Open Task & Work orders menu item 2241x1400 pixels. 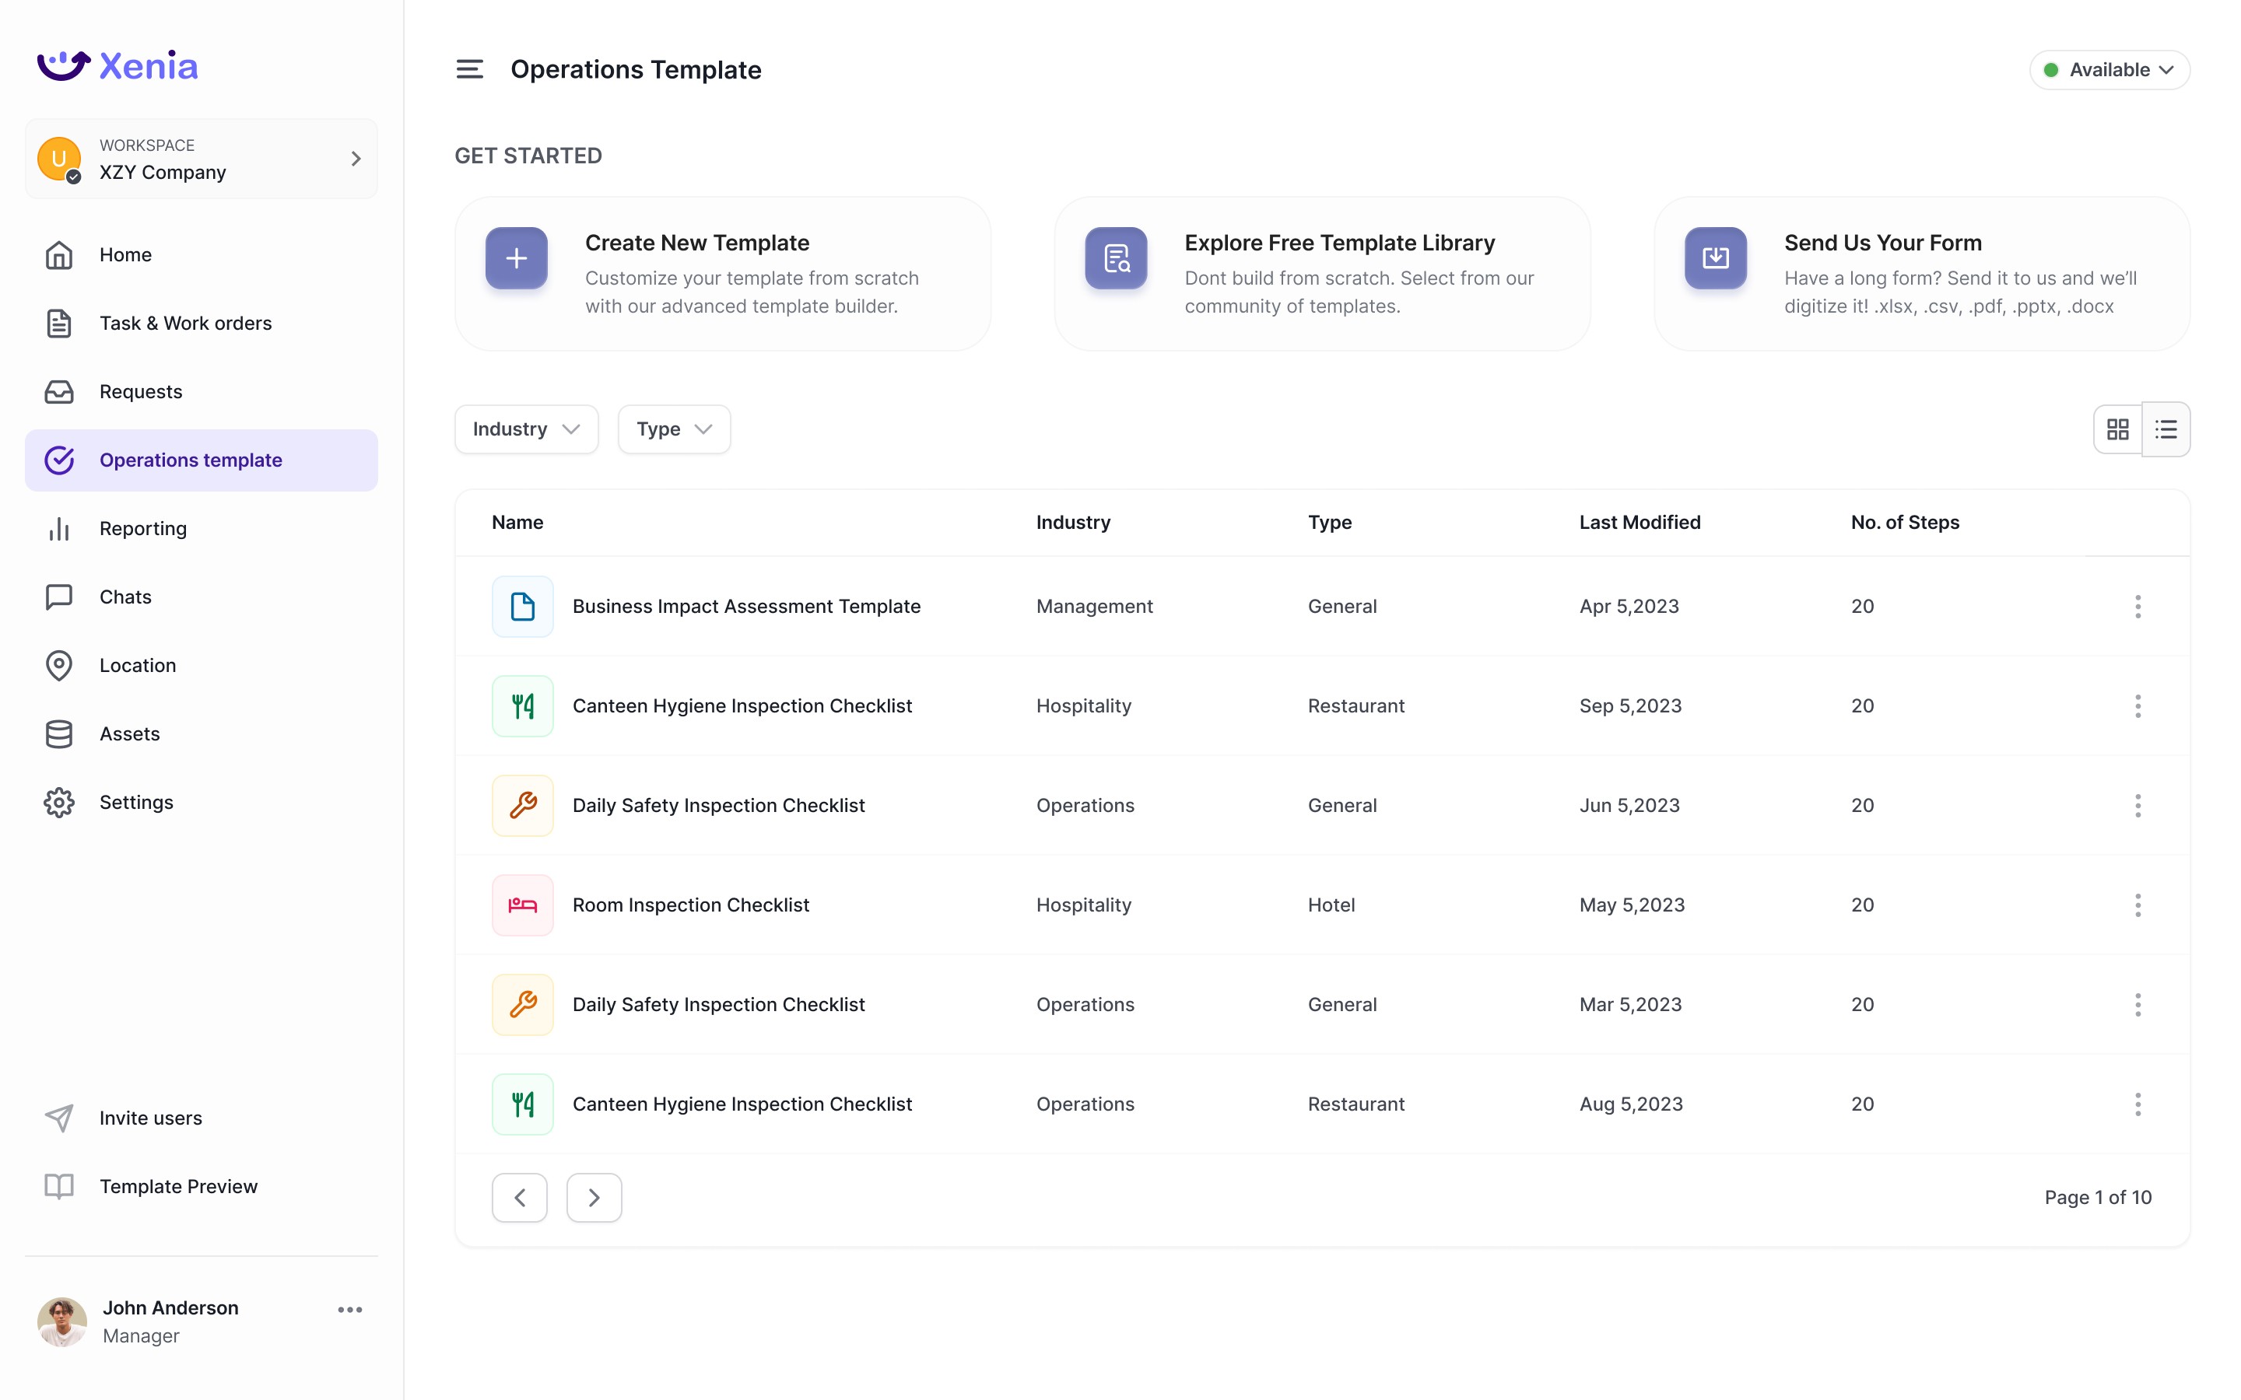(185, 323)
